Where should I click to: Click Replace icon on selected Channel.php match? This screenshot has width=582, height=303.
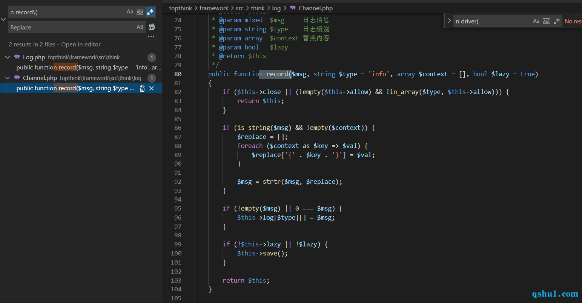tap(142, 88)
